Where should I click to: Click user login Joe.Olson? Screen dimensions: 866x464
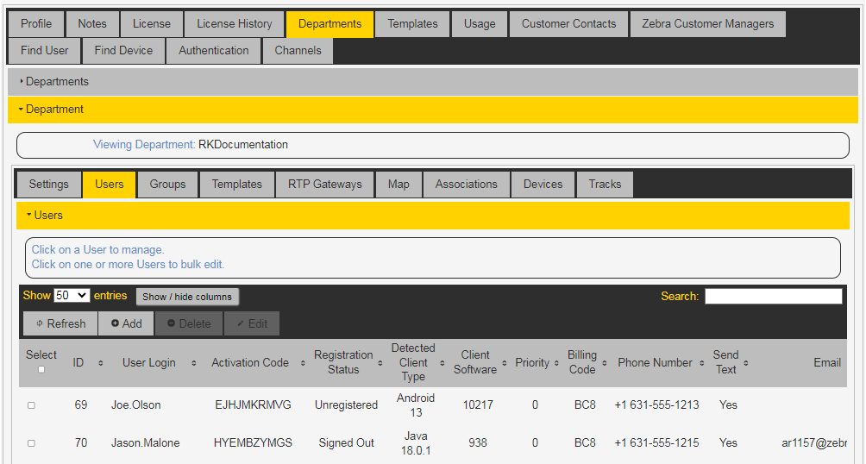(x=136, y=404)
